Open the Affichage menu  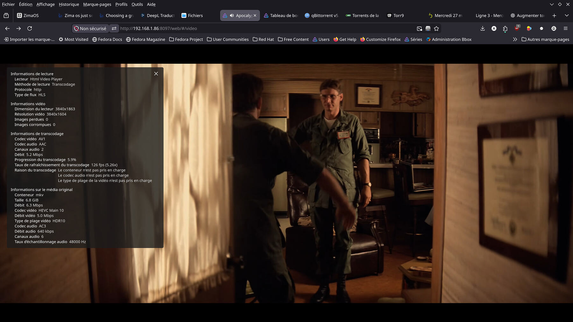click(x=46, y=4)
